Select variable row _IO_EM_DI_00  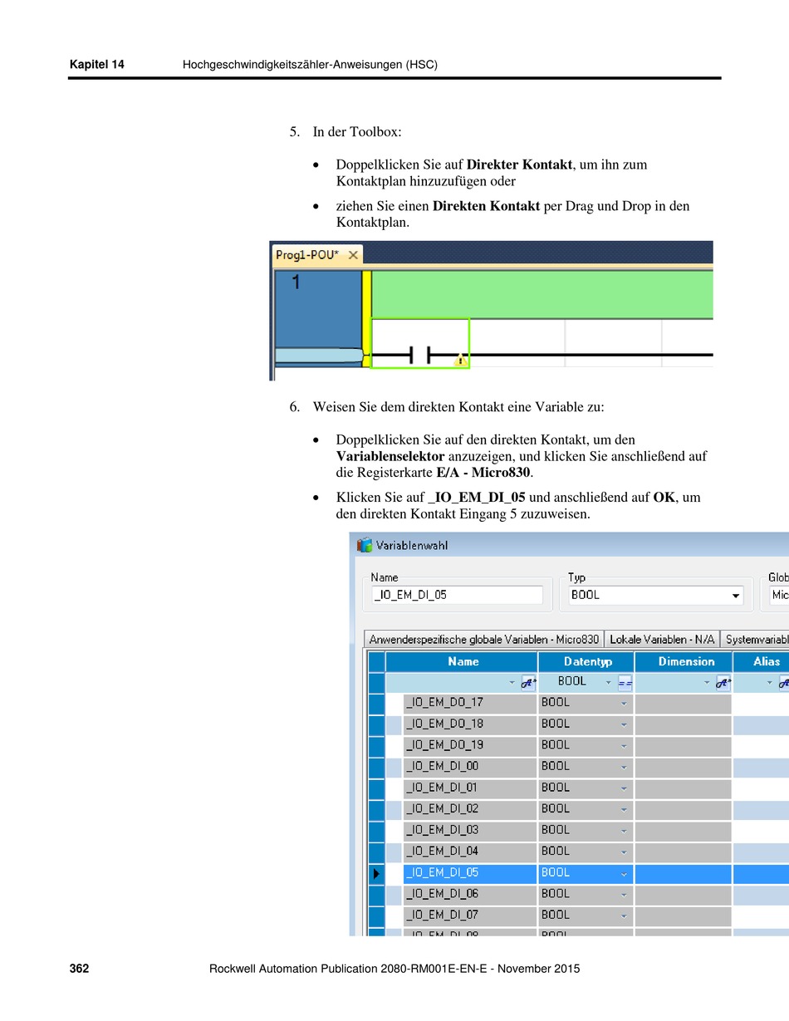coord(470,767)
